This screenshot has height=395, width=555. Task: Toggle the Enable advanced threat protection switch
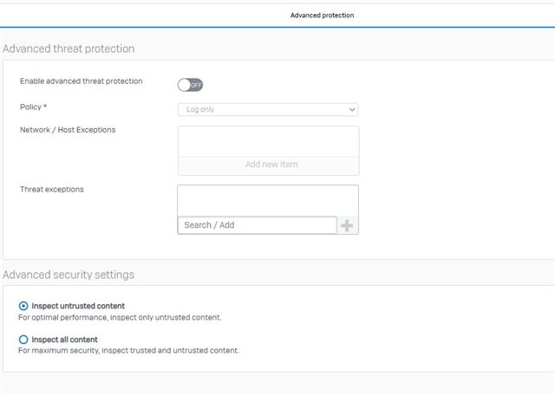coord(190,85)
